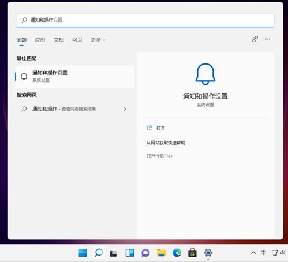Click the bell icon beside the best match result

pos(24,77)
